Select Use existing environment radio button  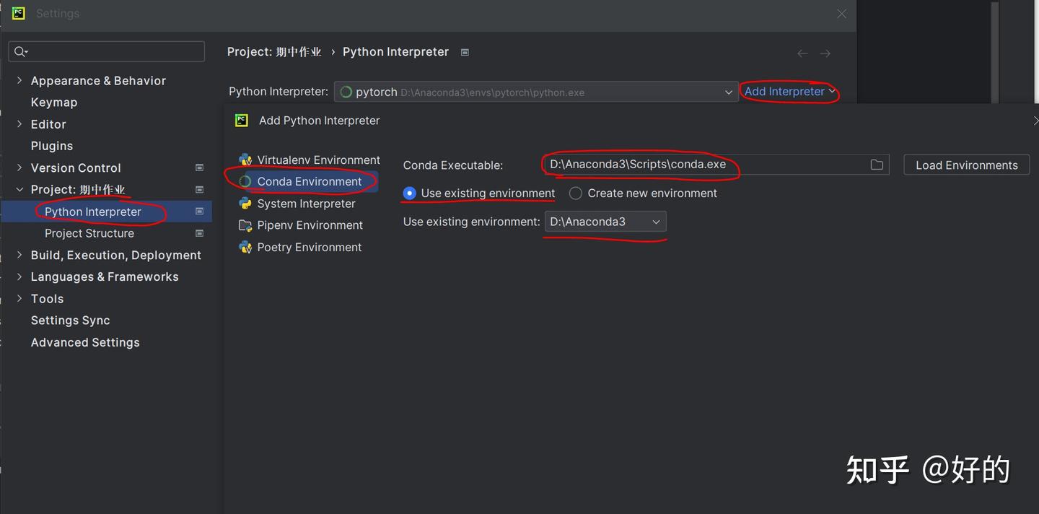(410, 193)
